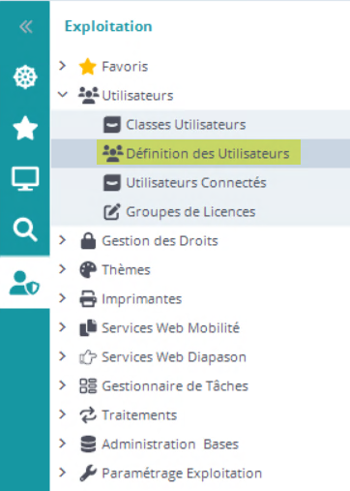This screenshot has width=350, height=491.
Task: Collapse the Utilisateurs tree node
Action: [x=63, y=95]
